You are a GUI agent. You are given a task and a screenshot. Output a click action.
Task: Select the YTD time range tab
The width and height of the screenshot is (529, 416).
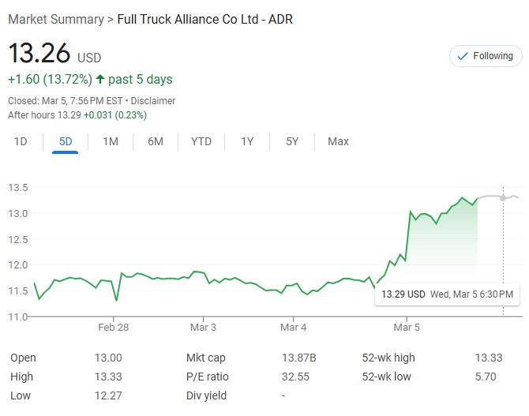point(201,141)
